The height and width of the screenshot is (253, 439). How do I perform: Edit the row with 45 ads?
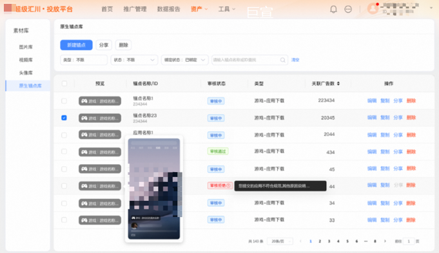(x=372, y=169)
